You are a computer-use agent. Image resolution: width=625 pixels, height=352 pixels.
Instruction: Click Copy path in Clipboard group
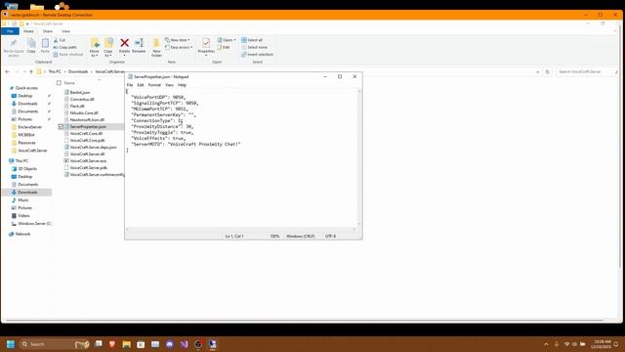pyautogui.click(x=65, y=47)
